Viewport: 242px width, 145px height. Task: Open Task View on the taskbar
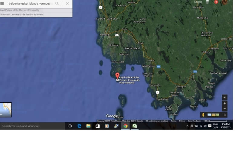pyautogui.click(x=70, y=126)
